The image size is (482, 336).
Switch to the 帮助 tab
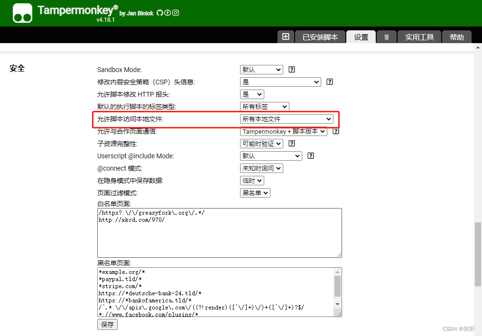[456, 37]
